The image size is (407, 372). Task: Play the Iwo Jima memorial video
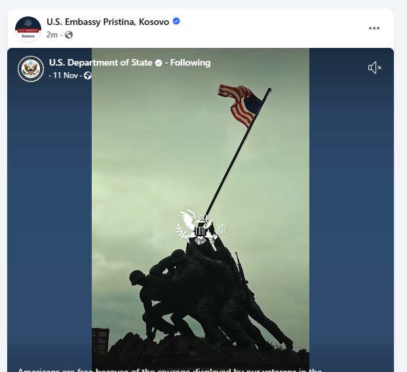coord(201,208)
